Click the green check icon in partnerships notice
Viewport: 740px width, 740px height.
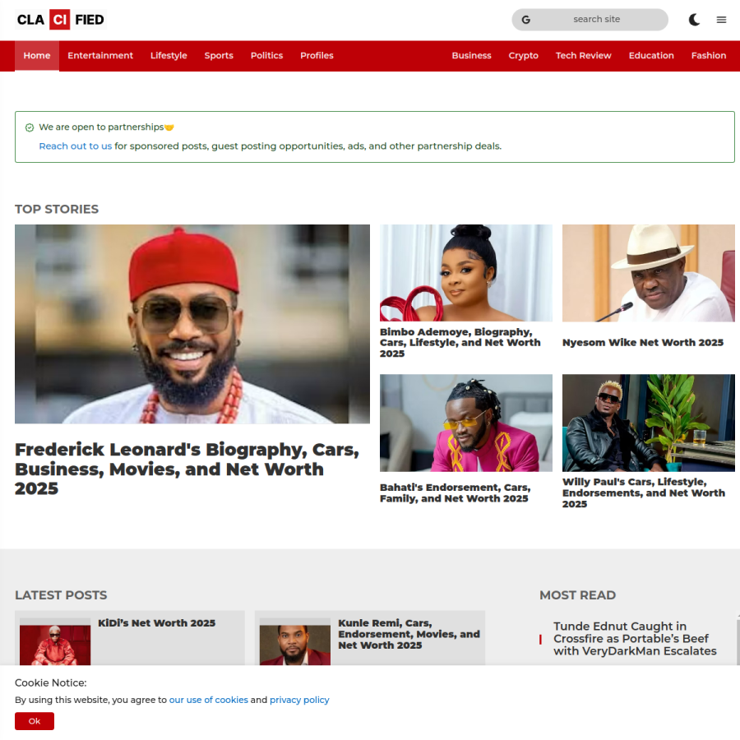(x=30, y=127)
